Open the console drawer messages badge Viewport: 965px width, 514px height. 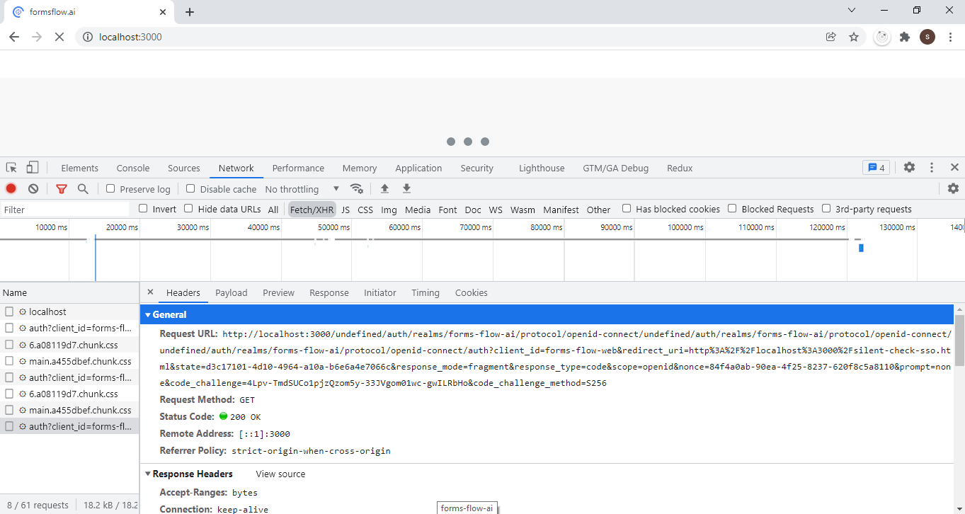click(x=876, y=167)
